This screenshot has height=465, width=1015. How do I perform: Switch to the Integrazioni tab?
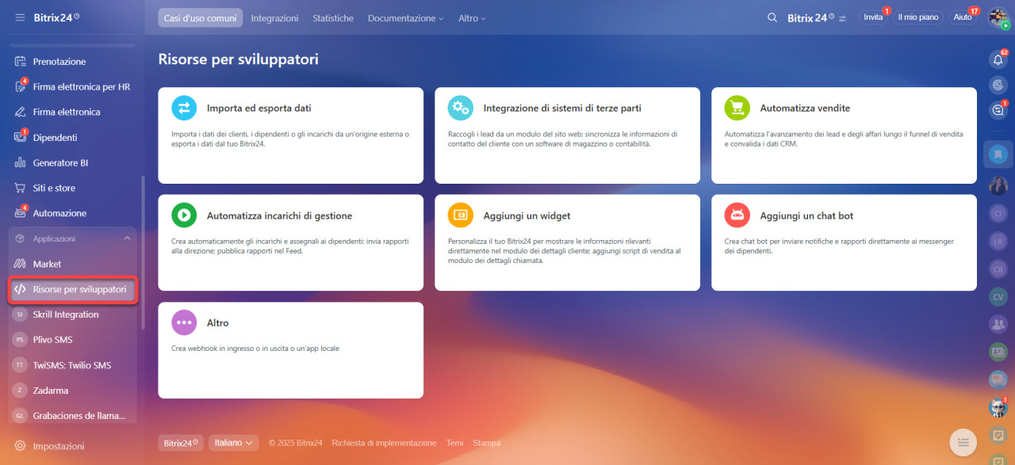(274, 17)
